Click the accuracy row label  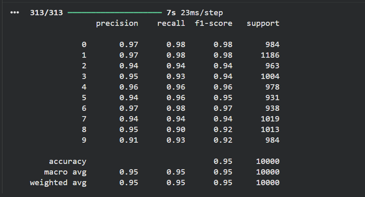point(67,161)
